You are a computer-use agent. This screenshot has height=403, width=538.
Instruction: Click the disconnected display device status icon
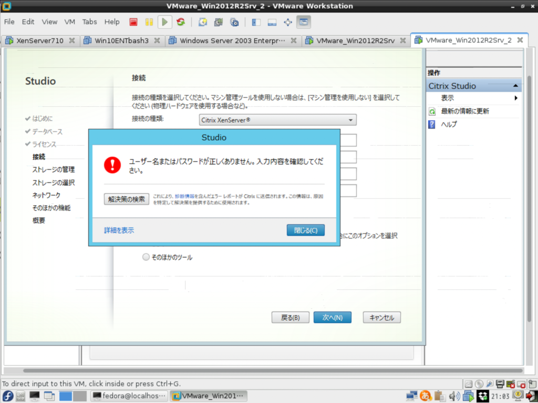pyautogui.click(x=521, y=384)
